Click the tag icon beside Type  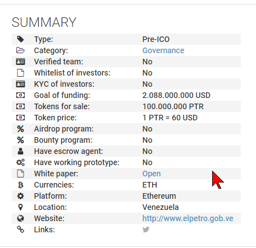click(20, 39)
